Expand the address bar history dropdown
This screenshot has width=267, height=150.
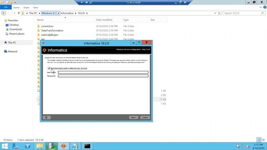pyautogui.click(x=215, y=13)
